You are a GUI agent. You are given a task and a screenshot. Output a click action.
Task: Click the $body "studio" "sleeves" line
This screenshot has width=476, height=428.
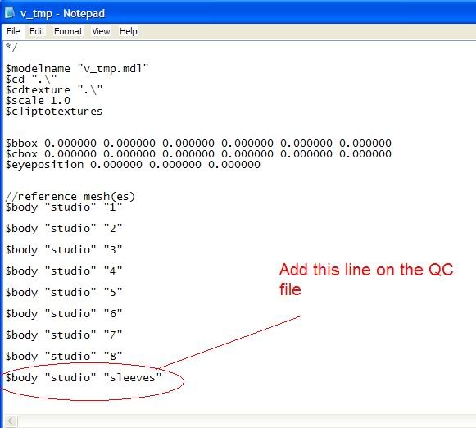tap(84, 378)
